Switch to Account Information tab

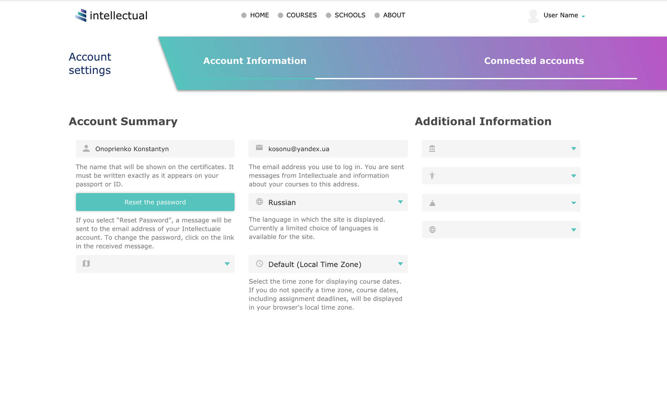click(x=255, y=61)
